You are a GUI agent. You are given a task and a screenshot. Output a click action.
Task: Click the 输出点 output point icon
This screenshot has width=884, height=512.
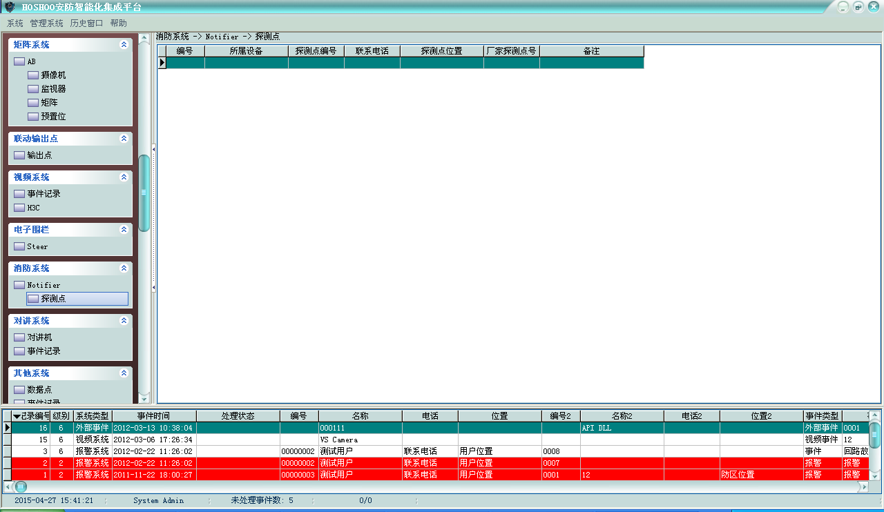click(x=19, y=155)
